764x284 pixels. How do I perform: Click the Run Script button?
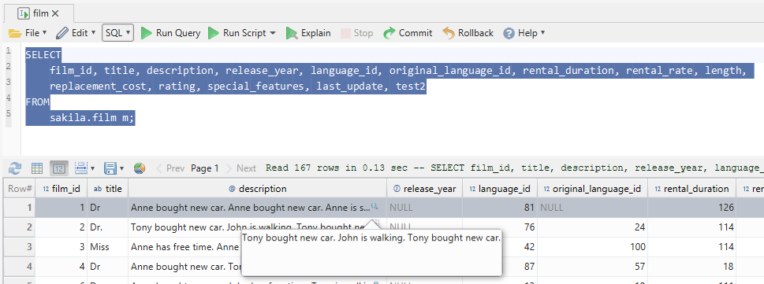tap(237, 33)
